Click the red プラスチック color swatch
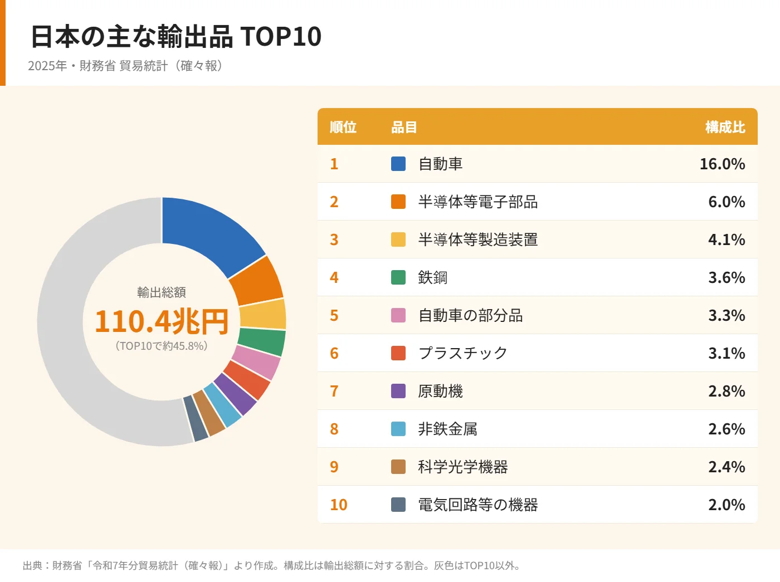780x582 pixels. (398, 353)
